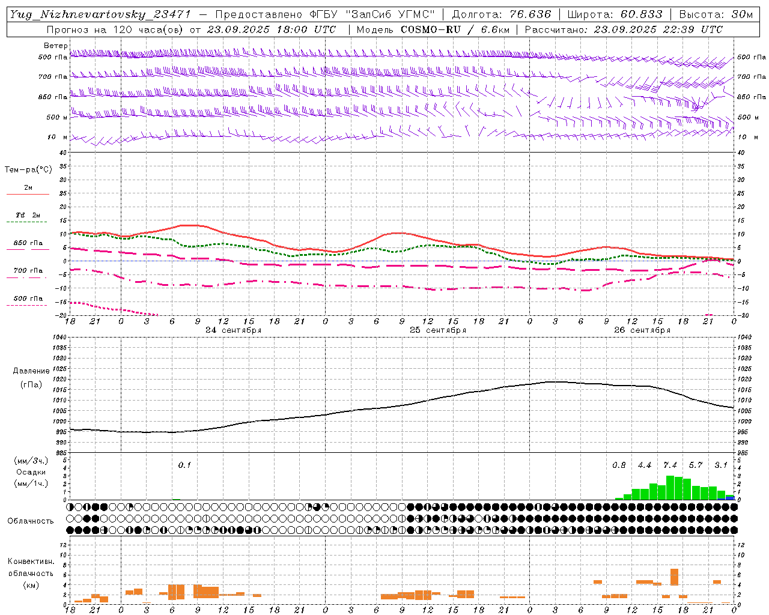Select the longitude value 76.636
This screenshot has width=769, height=615.
tap(530, 14)
